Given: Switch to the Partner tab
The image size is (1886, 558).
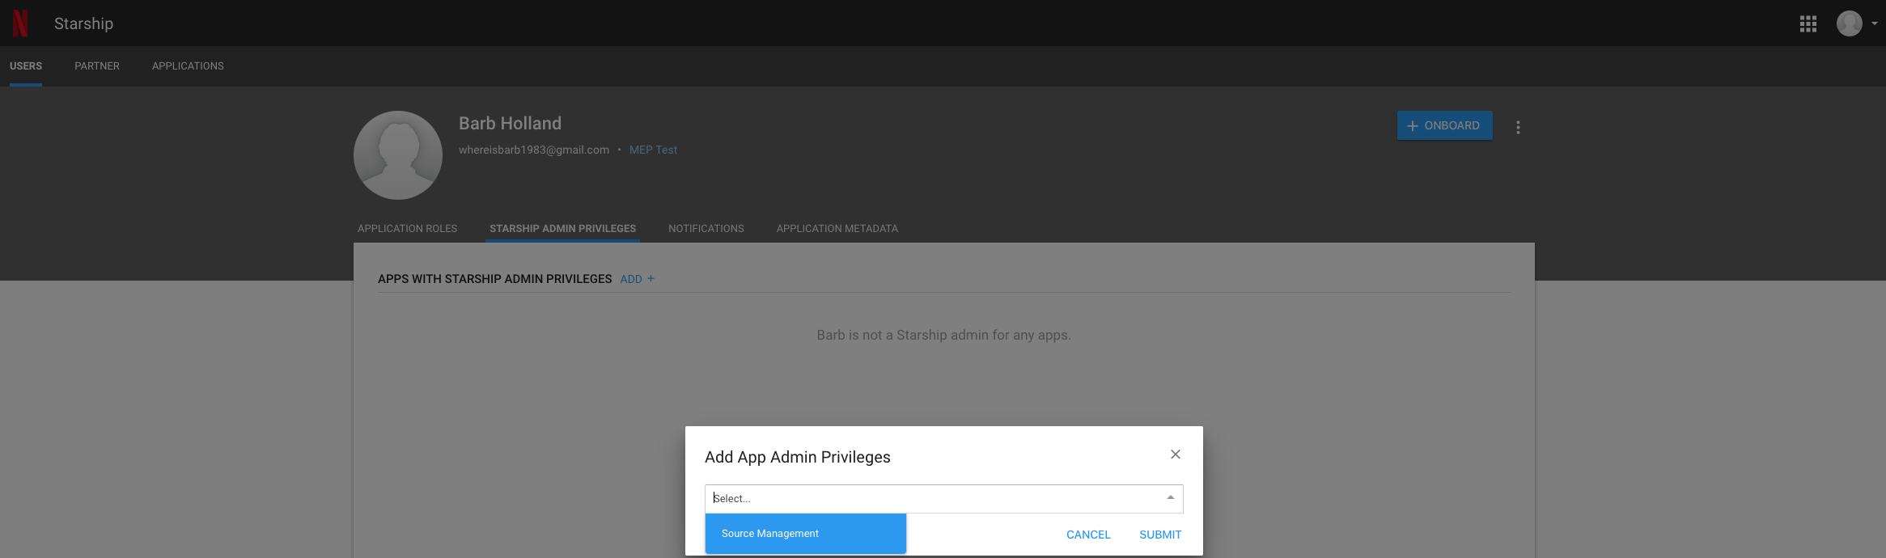Looking at the screenshot, I should (x=97, y=66).
